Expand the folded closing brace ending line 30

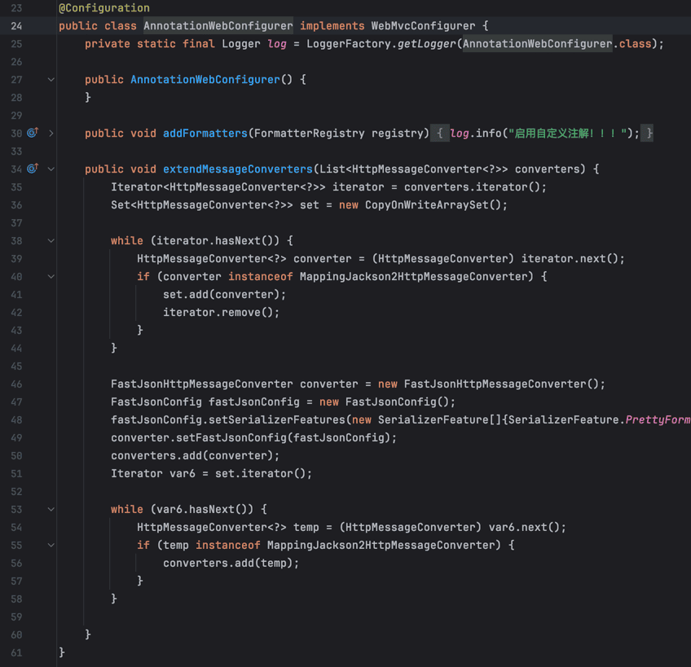tap(649, 133)
